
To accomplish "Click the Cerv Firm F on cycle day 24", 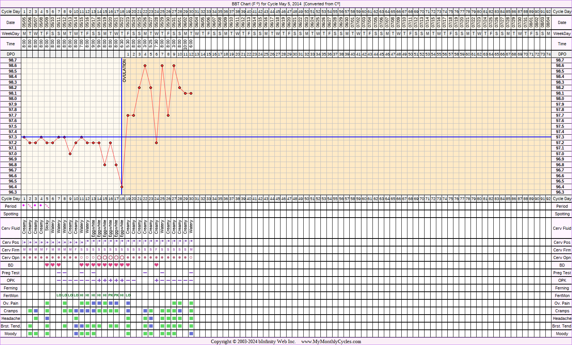I will click(157, 250).
